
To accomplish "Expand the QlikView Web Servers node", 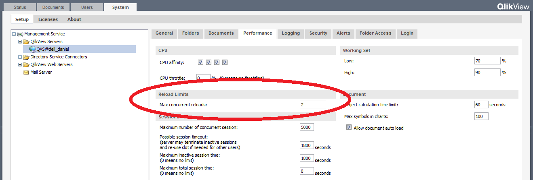I will (x=19, y=65).
